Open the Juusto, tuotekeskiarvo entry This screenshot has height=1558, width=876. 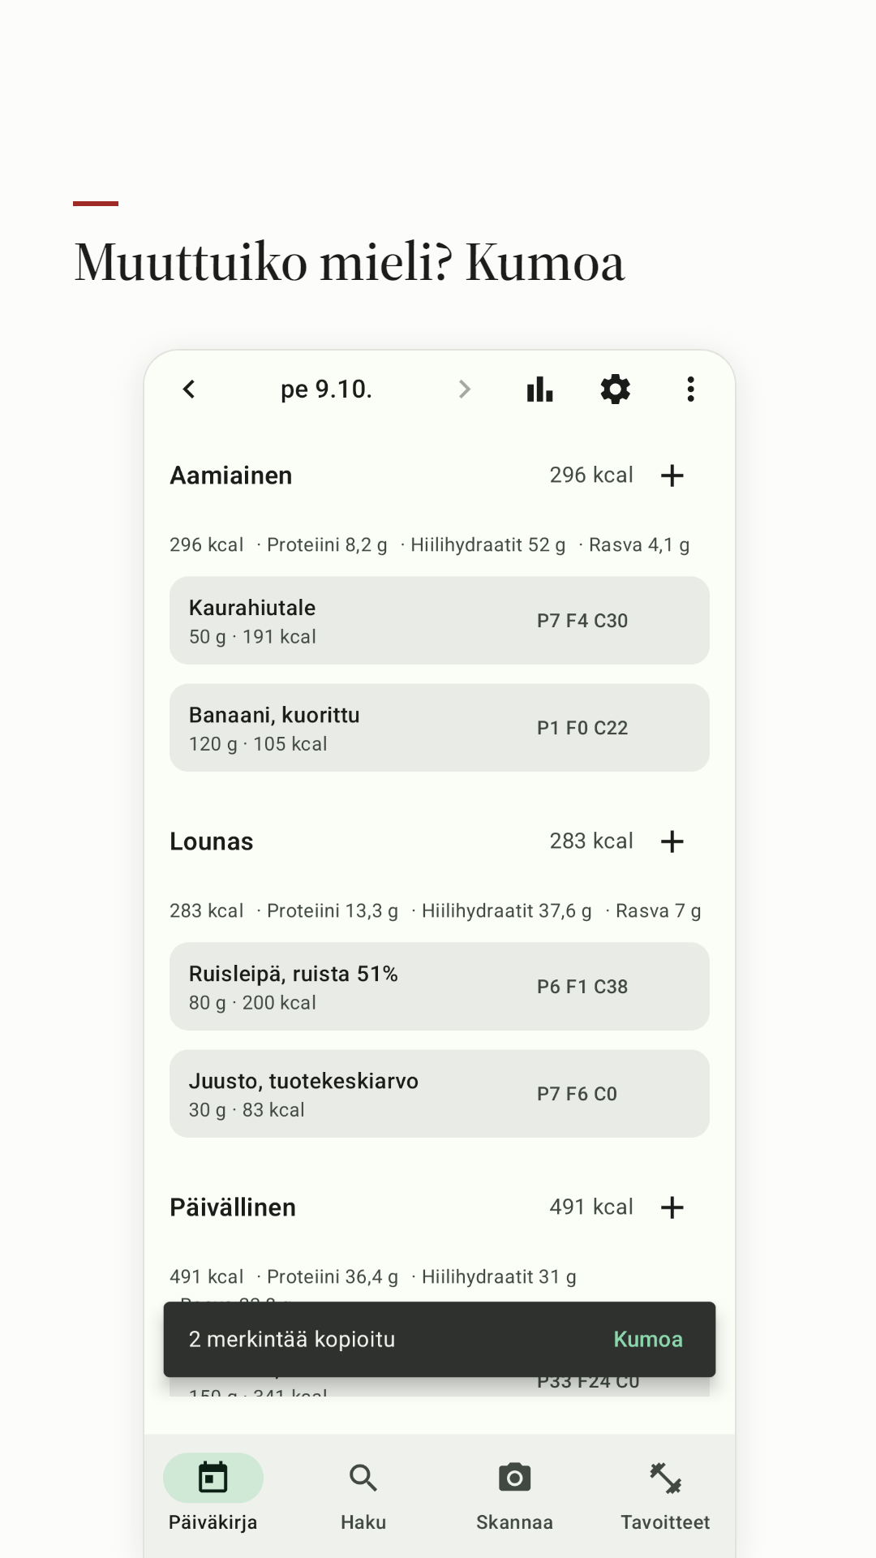click(440, 1094)
